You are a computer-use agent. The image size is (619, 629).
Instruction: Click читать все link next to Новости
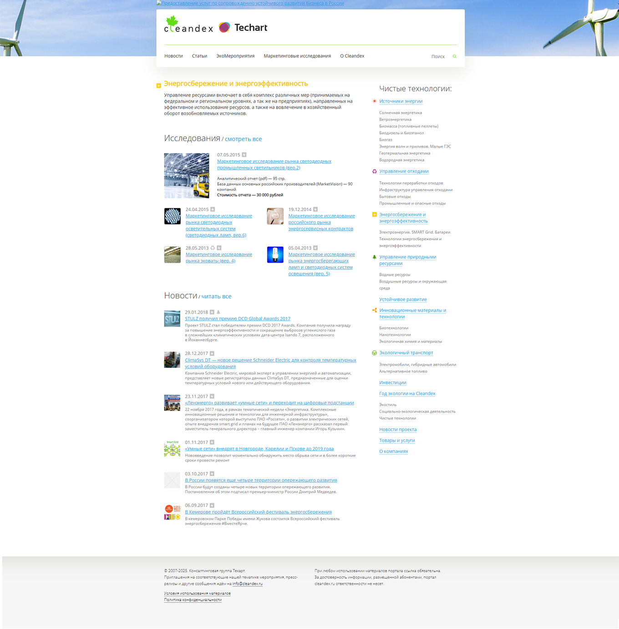click(x=216, y=296)
